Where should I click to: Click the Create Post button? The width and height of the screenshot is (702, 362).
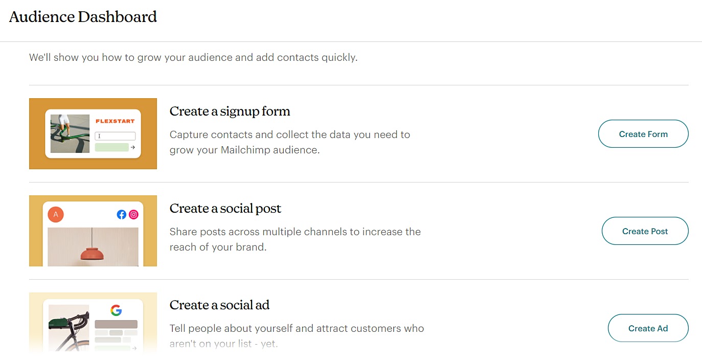(645, 231)
